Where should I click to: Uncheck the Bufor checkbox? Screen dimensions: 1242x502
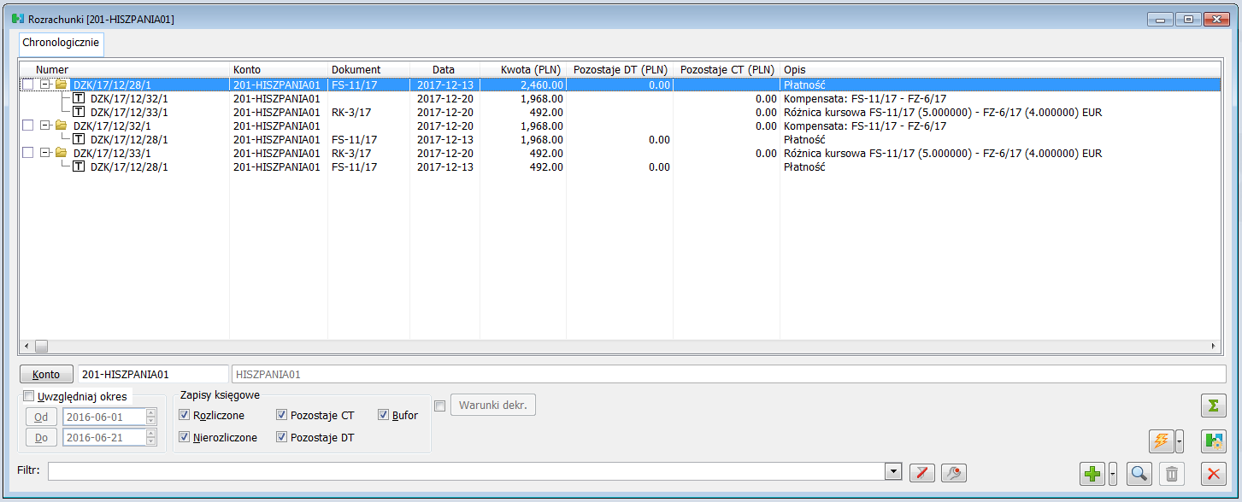tap(384, 416)
